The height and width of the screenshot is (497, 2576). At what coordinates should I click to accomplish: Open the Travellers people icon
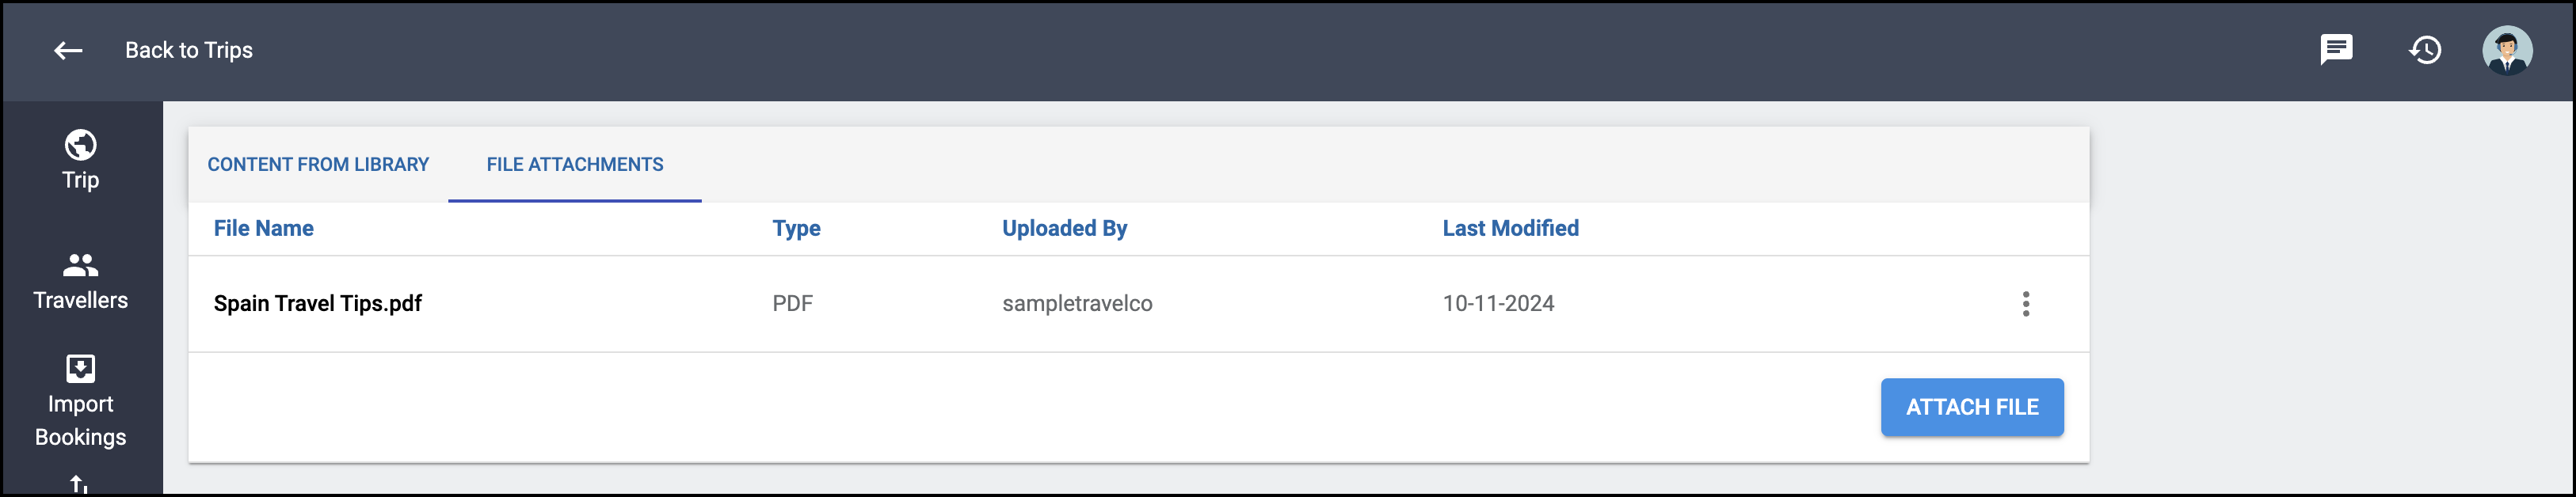[x=81, y=265]
